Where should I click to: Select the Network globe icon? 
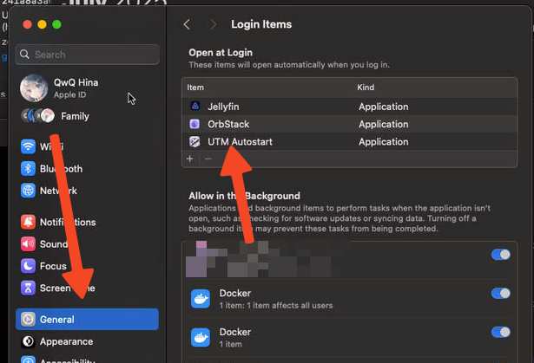[x=28, y=191]
